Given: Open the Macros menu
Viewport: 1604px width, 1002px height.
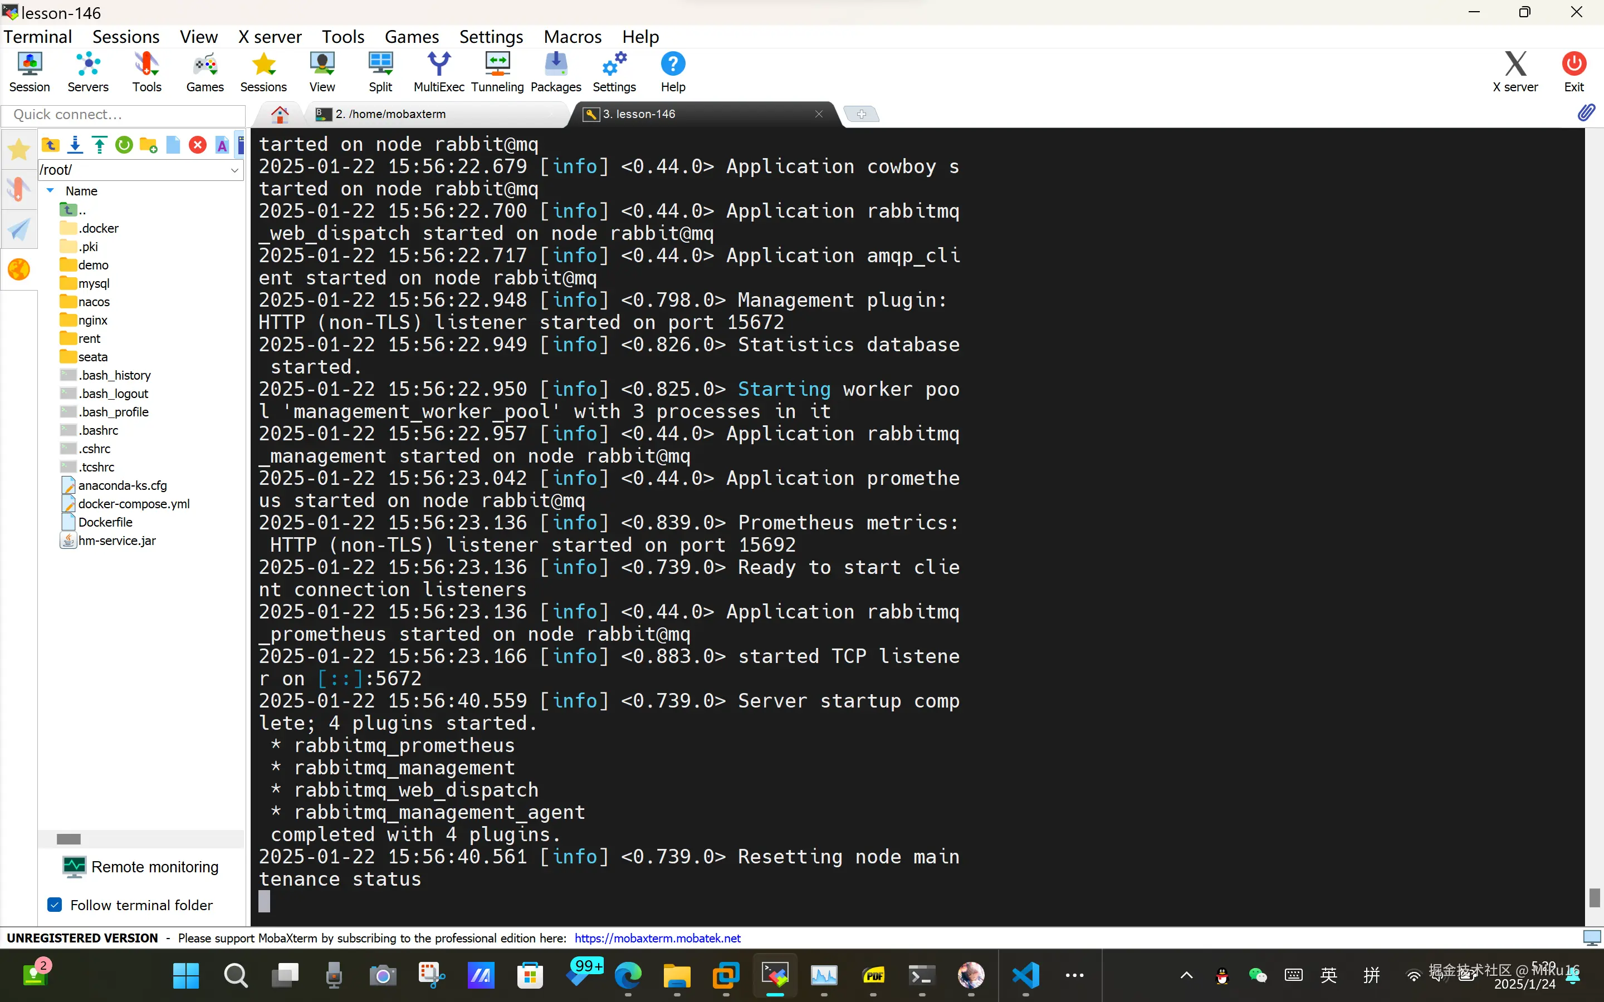Looking at the screenshot, I should pyautogui.click(x=572, y=36).
